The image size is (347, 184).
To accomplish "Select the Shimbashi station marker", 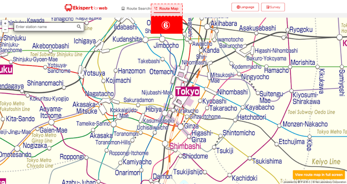I will click(x=165, y=143).
